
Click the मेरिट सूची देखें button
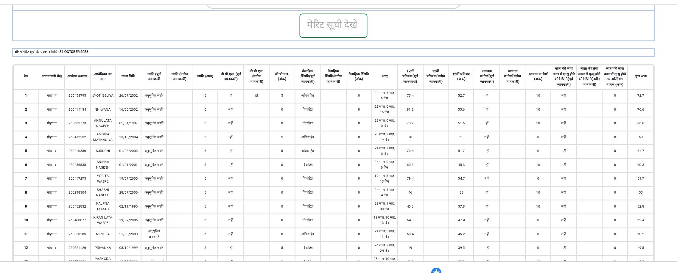pyautogui.click(x=333, y=26)
